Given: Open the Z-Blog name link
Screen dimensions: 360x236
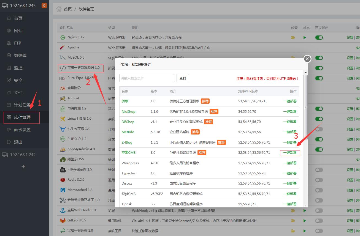Looking at the screenshot, I should [x=127, y=142].
